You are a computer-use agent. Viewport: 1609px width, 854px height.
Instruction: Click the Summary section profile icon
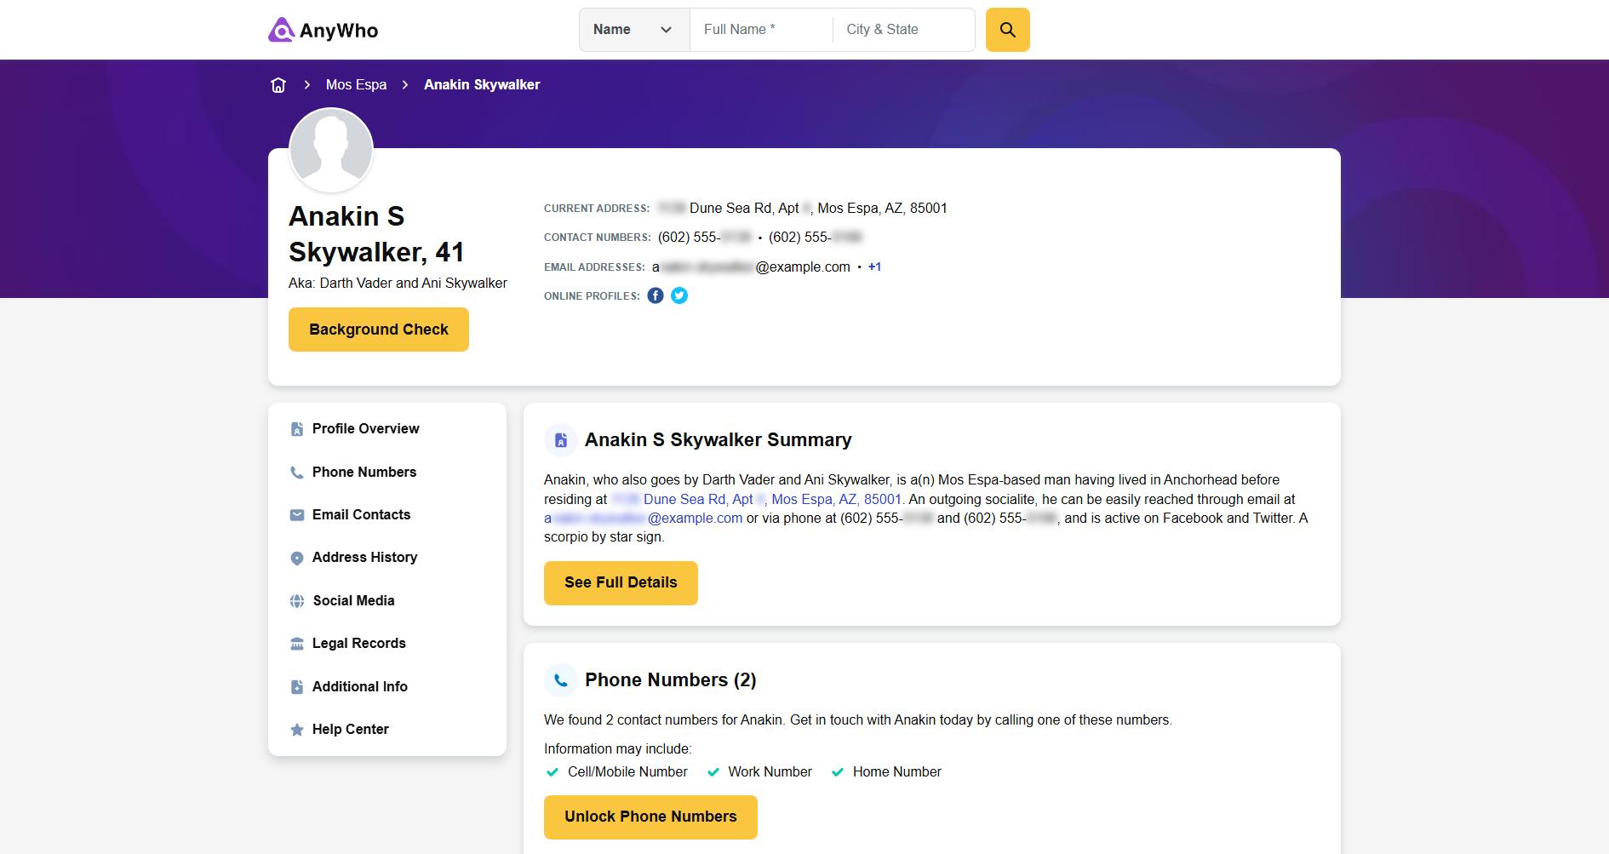click(x=561, y=440)
